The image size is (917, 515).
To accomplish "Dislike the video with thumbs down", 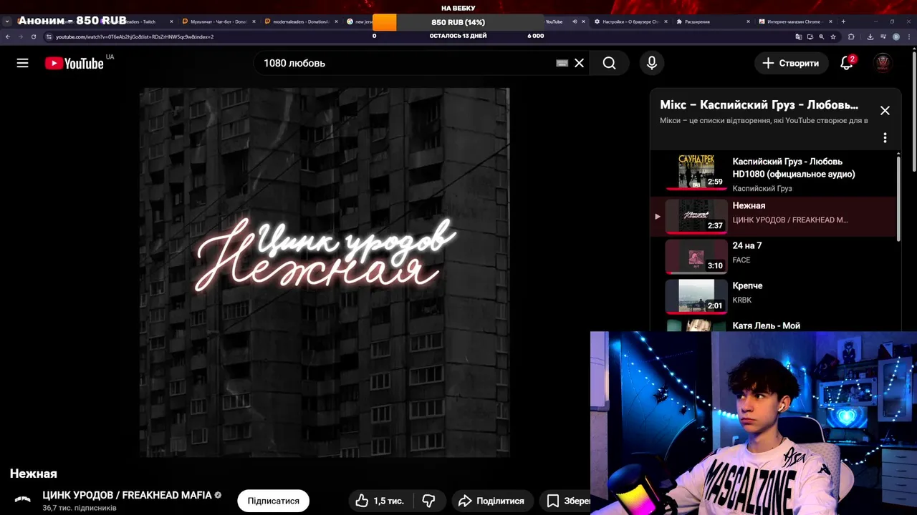I will pyautogui.click(x=429, y=501).
